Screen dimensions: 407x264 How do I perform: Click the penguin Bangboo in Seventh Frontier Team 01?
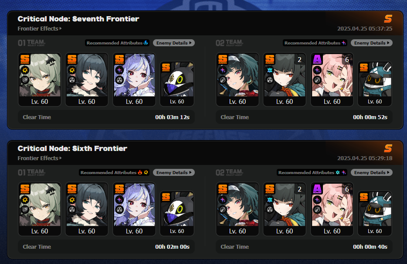tap(177, 84)
